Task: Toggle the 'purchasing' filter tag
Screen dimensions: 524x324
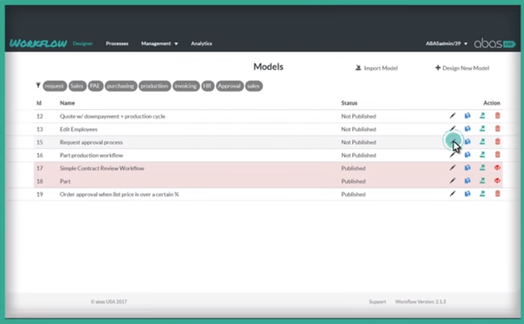Action: point(121,86)
